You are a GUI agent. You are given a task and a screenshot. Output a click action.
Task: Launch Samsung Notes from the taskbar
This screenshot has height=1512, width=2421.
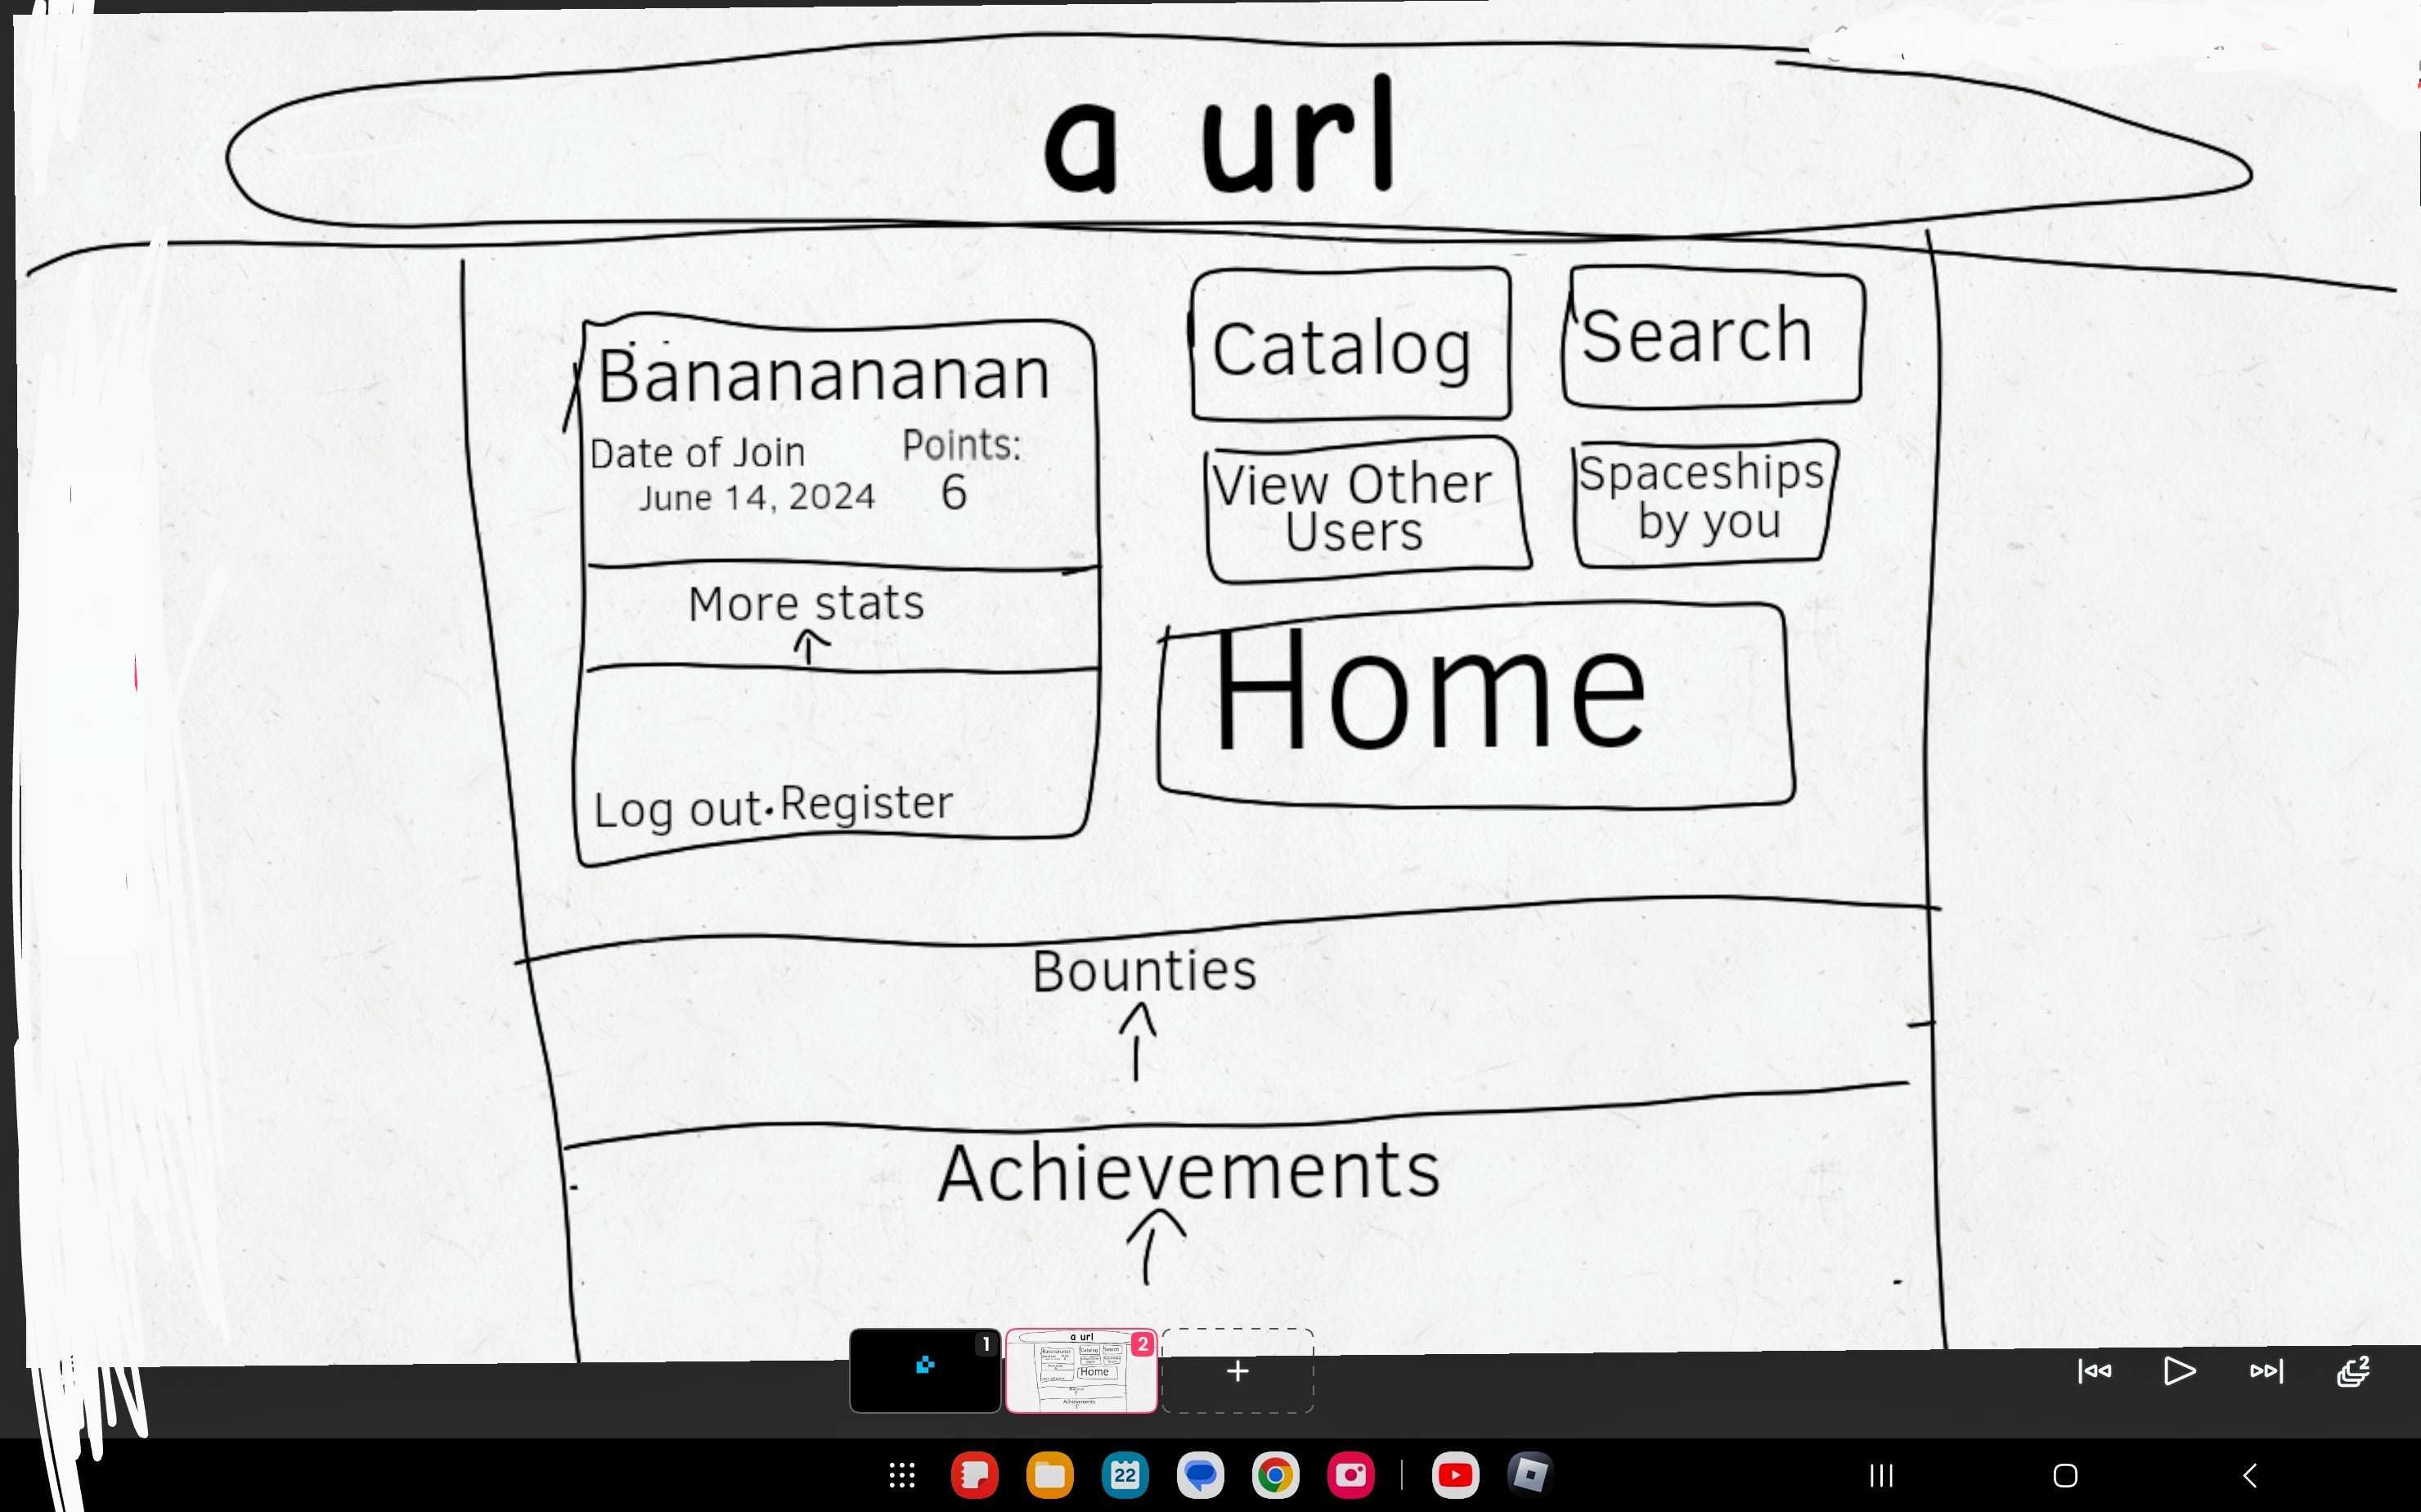pyautogui.click(x=975, y=1475)
